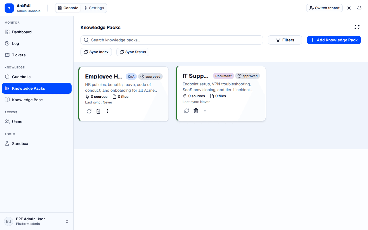Click the HR policies description text

(x=122, y=87)
